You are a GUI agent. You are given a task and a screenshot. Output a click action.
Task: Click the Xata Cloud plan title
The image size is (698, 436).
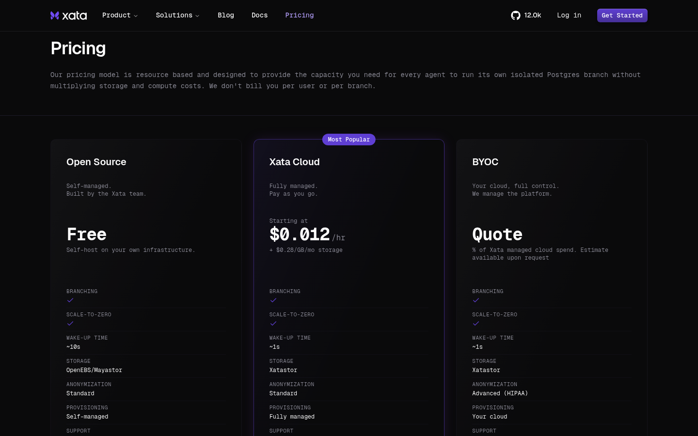pos(295,162)
